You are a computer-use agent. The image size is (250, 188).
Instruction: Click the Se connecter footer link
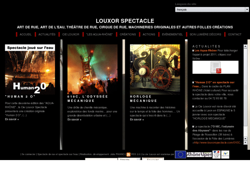coord(29,155)
